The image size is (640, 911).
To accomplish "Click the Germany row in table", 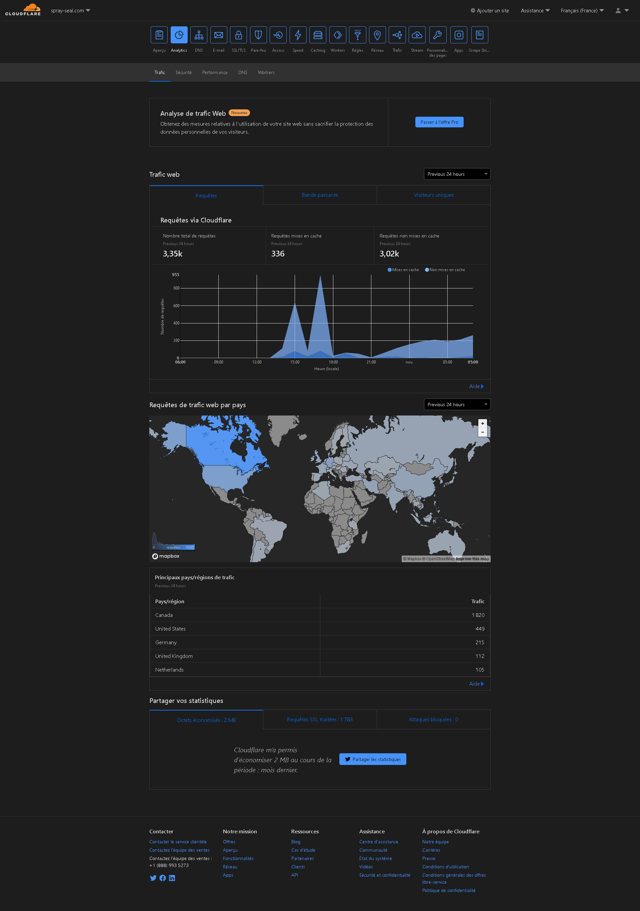I will click(x=320, y=642).
